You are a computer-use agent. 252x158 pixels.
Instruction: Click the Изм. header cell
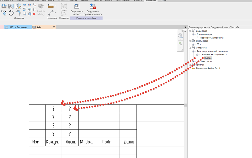[37, 142]
